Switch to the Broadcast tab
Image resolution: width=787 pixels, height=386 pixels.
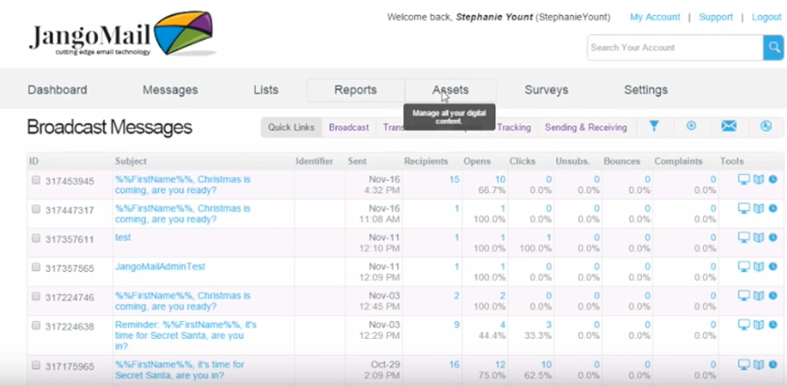(x=349, y=127)
